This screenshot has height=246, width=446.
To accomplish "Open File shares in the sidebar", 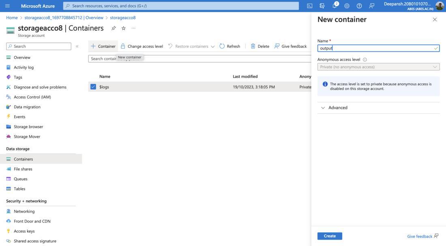I will [x=23, y=169].
